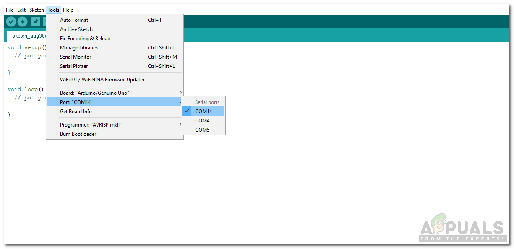Open WiFi101 / WiFiNINA Firmware Updater
The width and height of the screenshot is (514, 249).
coord(115,80)
